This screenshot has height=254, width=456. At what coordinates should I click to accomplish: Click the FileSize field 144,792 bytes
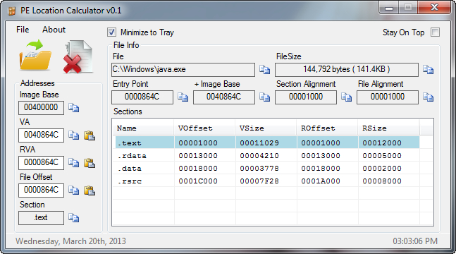347,70
